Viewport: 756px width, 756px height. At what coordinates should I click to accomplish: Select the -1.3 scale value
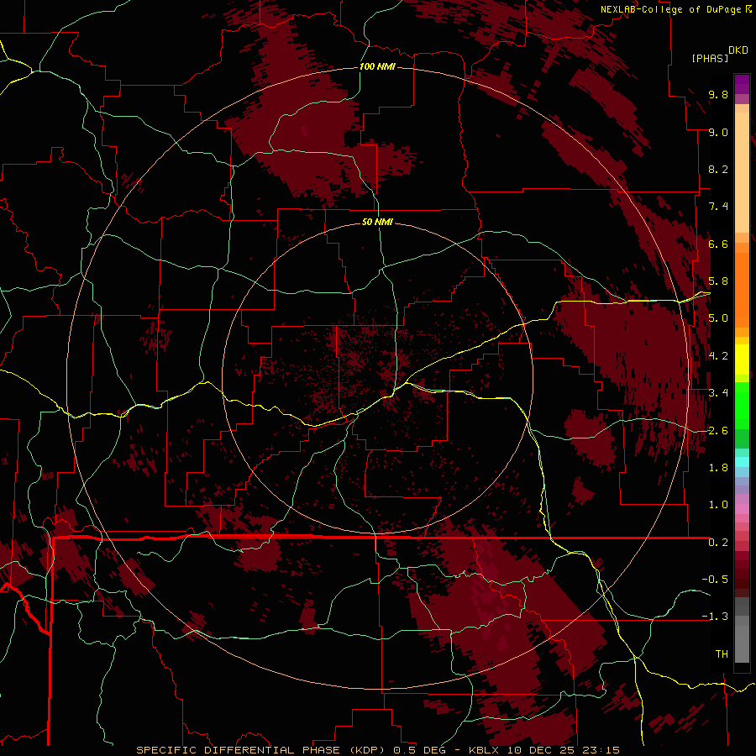click(715, 617)
